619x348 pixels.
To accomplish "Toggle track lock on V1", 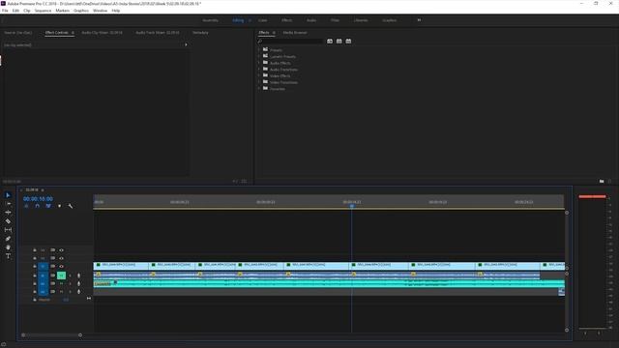I will point(35,267).
